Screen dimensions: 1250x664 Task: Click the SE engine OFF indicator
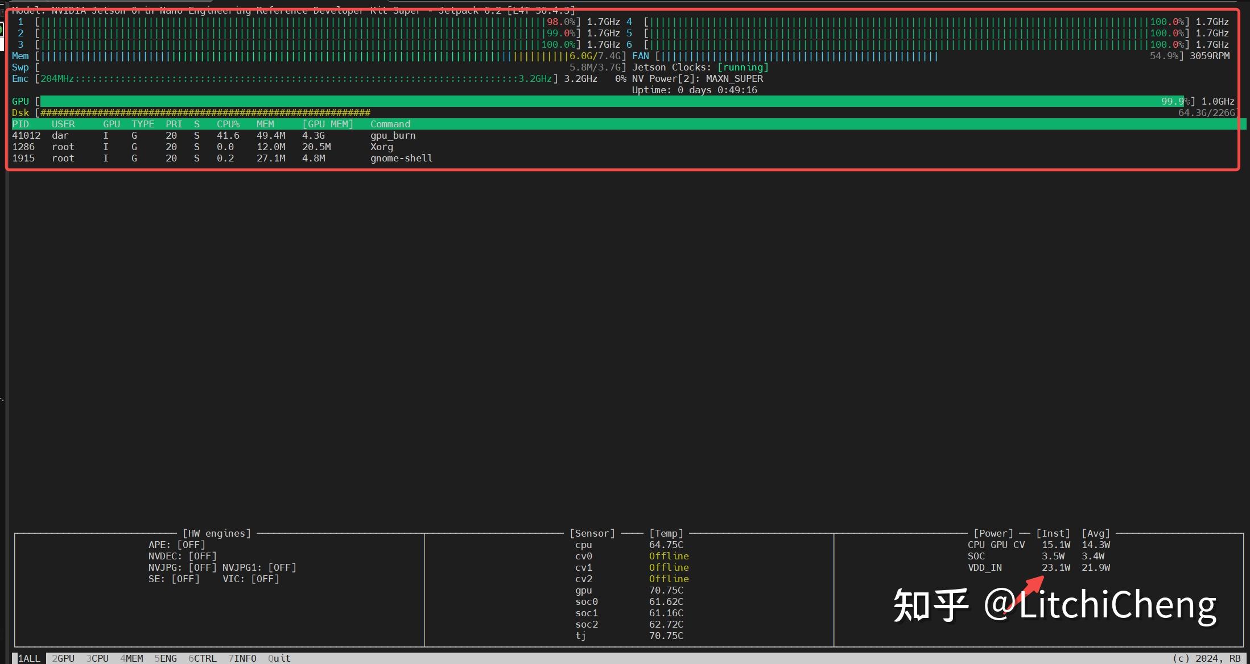(185, 579)
